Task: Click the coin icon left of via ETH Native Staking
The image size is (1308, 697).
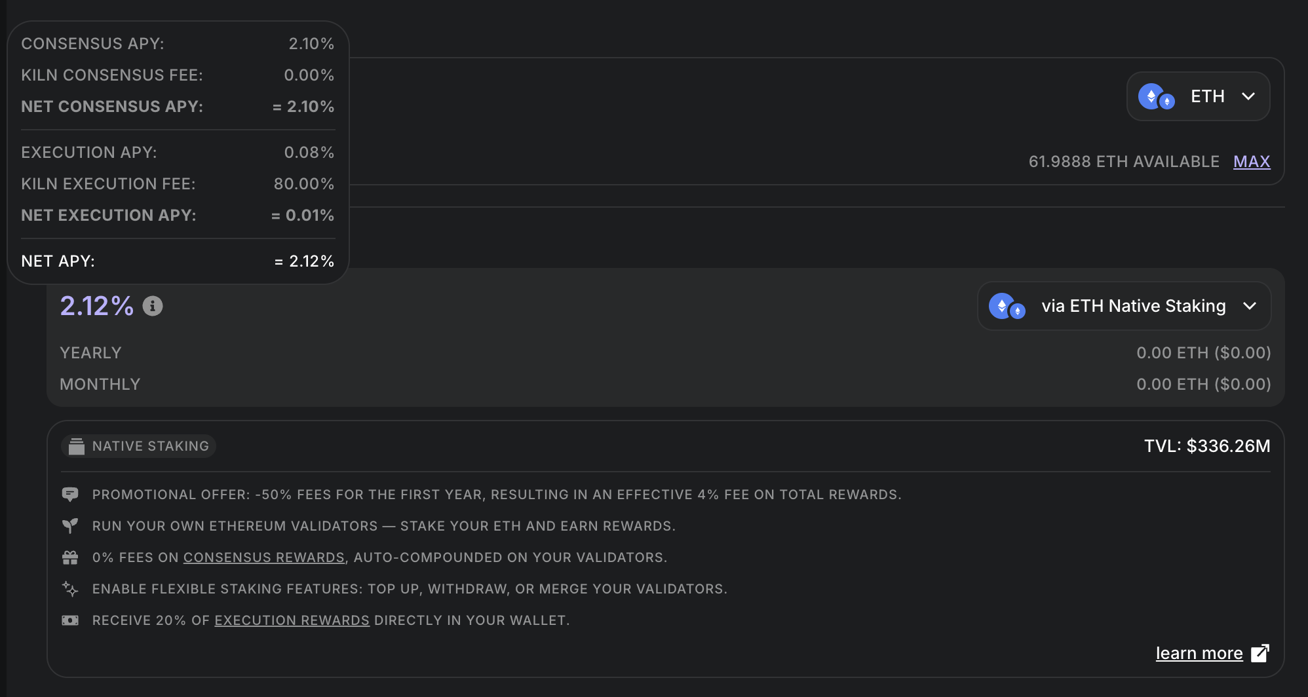Action: pyautogui.click(x=1007, y=306)
